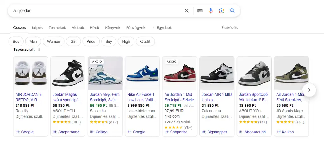Click the star rating with (872) reviews

point(104,122)
